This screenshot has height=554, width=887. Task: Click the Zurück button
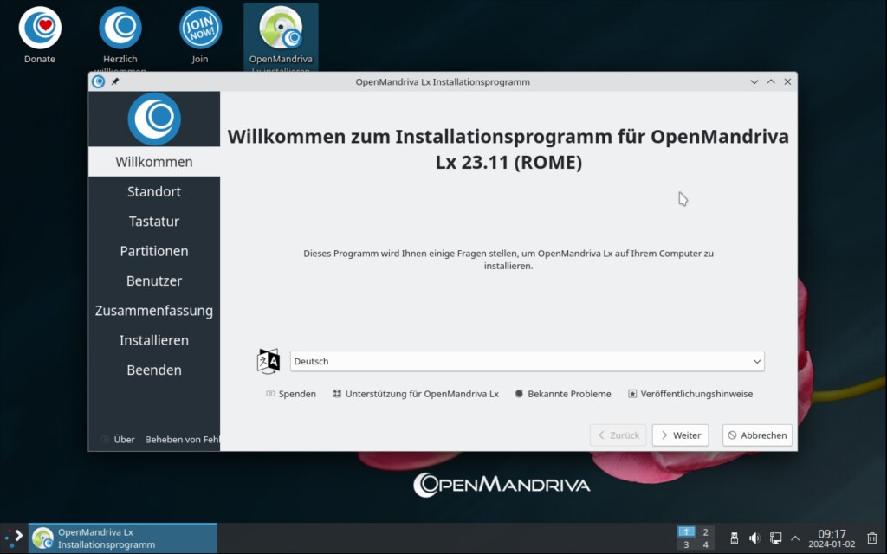click(618, 435)
